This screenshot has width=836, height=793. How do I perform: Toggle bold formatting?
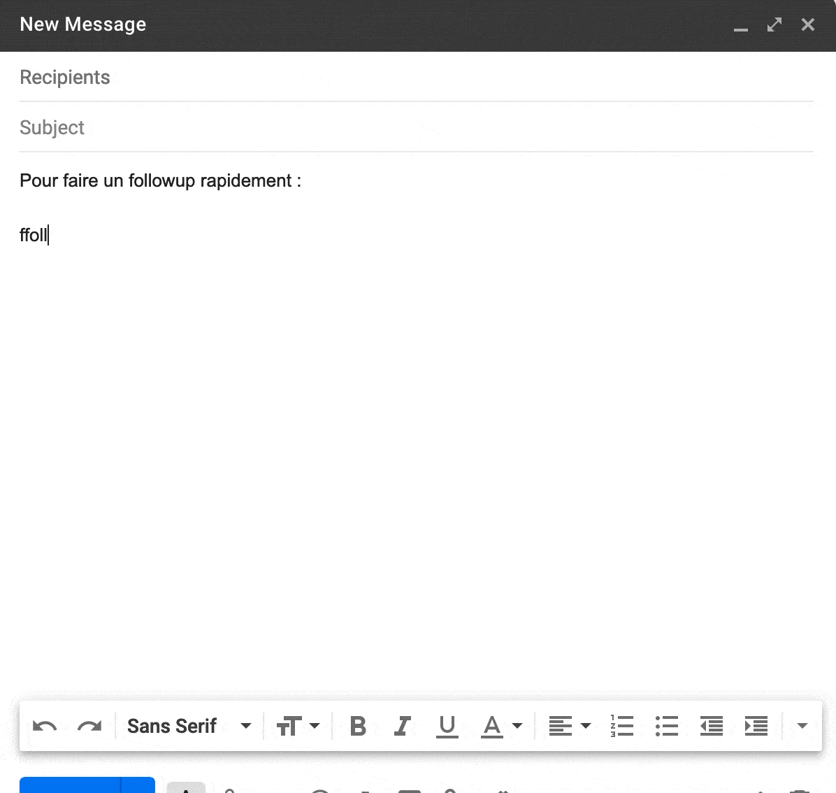point(357,726)
